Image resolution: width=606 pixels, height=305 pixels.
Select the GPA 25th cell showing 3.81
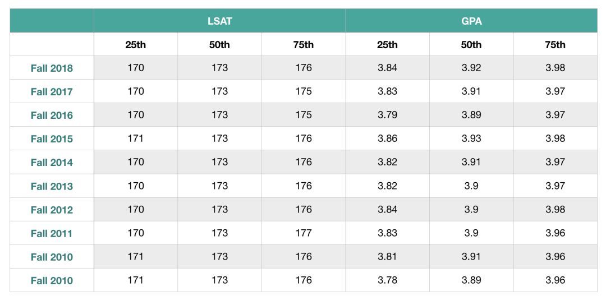pyautogui.click(x=387, y=256)
